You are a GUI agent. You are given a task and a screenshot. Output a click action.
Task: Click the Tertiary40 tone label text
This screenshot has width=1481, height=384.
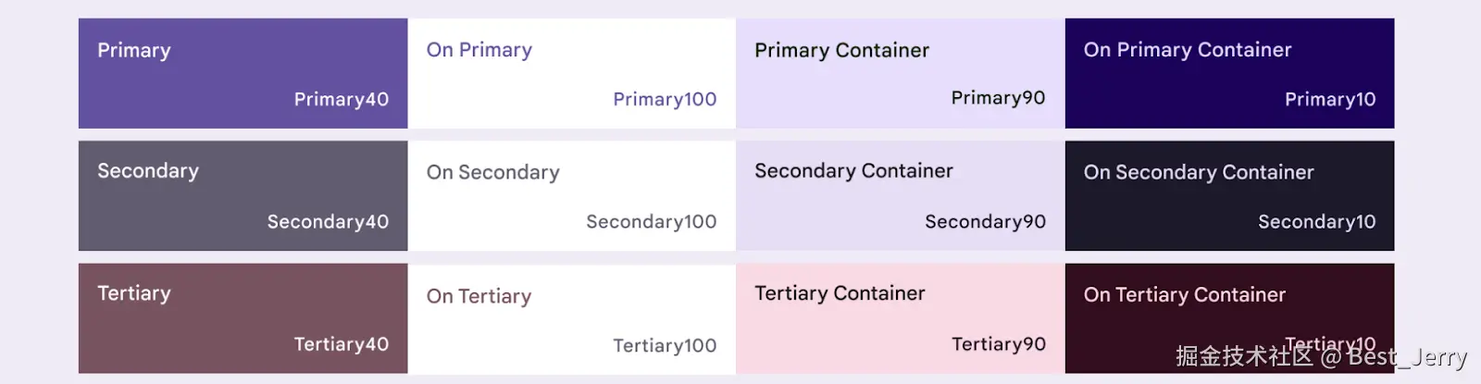pos(341,344)
